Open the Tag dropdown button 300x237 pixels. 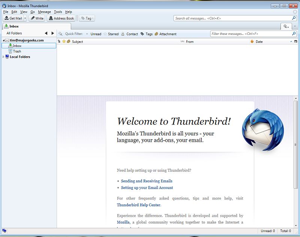[87, 18]
